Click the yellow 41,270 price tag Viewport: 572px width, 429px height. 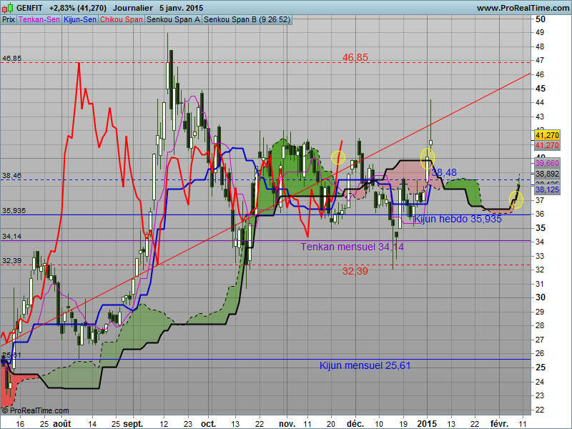547,135
